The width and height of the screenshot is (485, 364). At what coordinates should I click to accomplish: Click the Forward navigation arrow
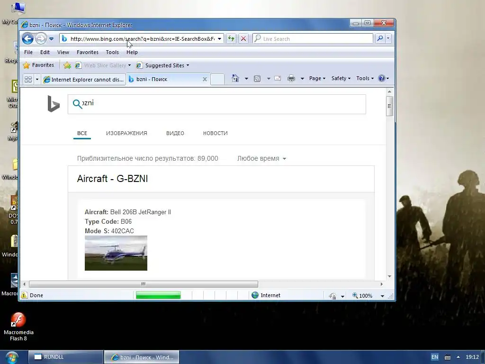[41, 39]
